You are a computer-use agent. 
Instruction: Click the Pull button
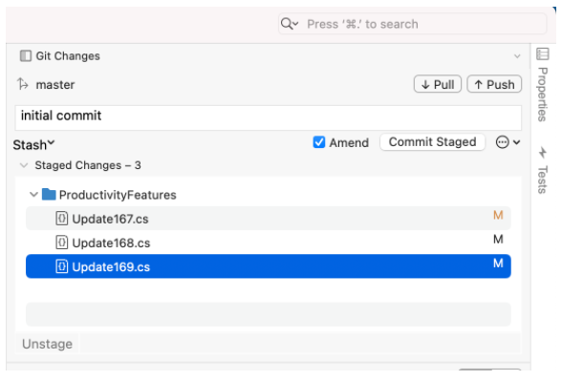click(438, 84)
